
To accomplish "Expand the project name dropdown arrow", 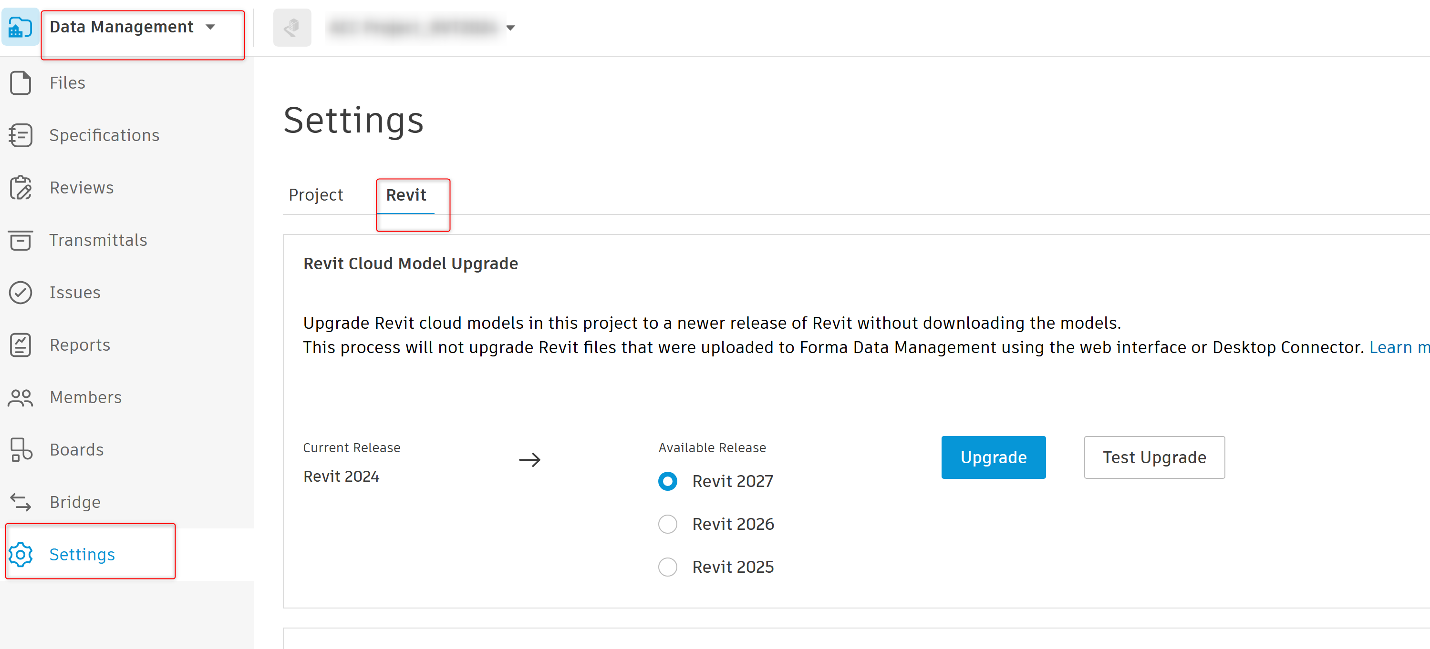I will point(510,28).
